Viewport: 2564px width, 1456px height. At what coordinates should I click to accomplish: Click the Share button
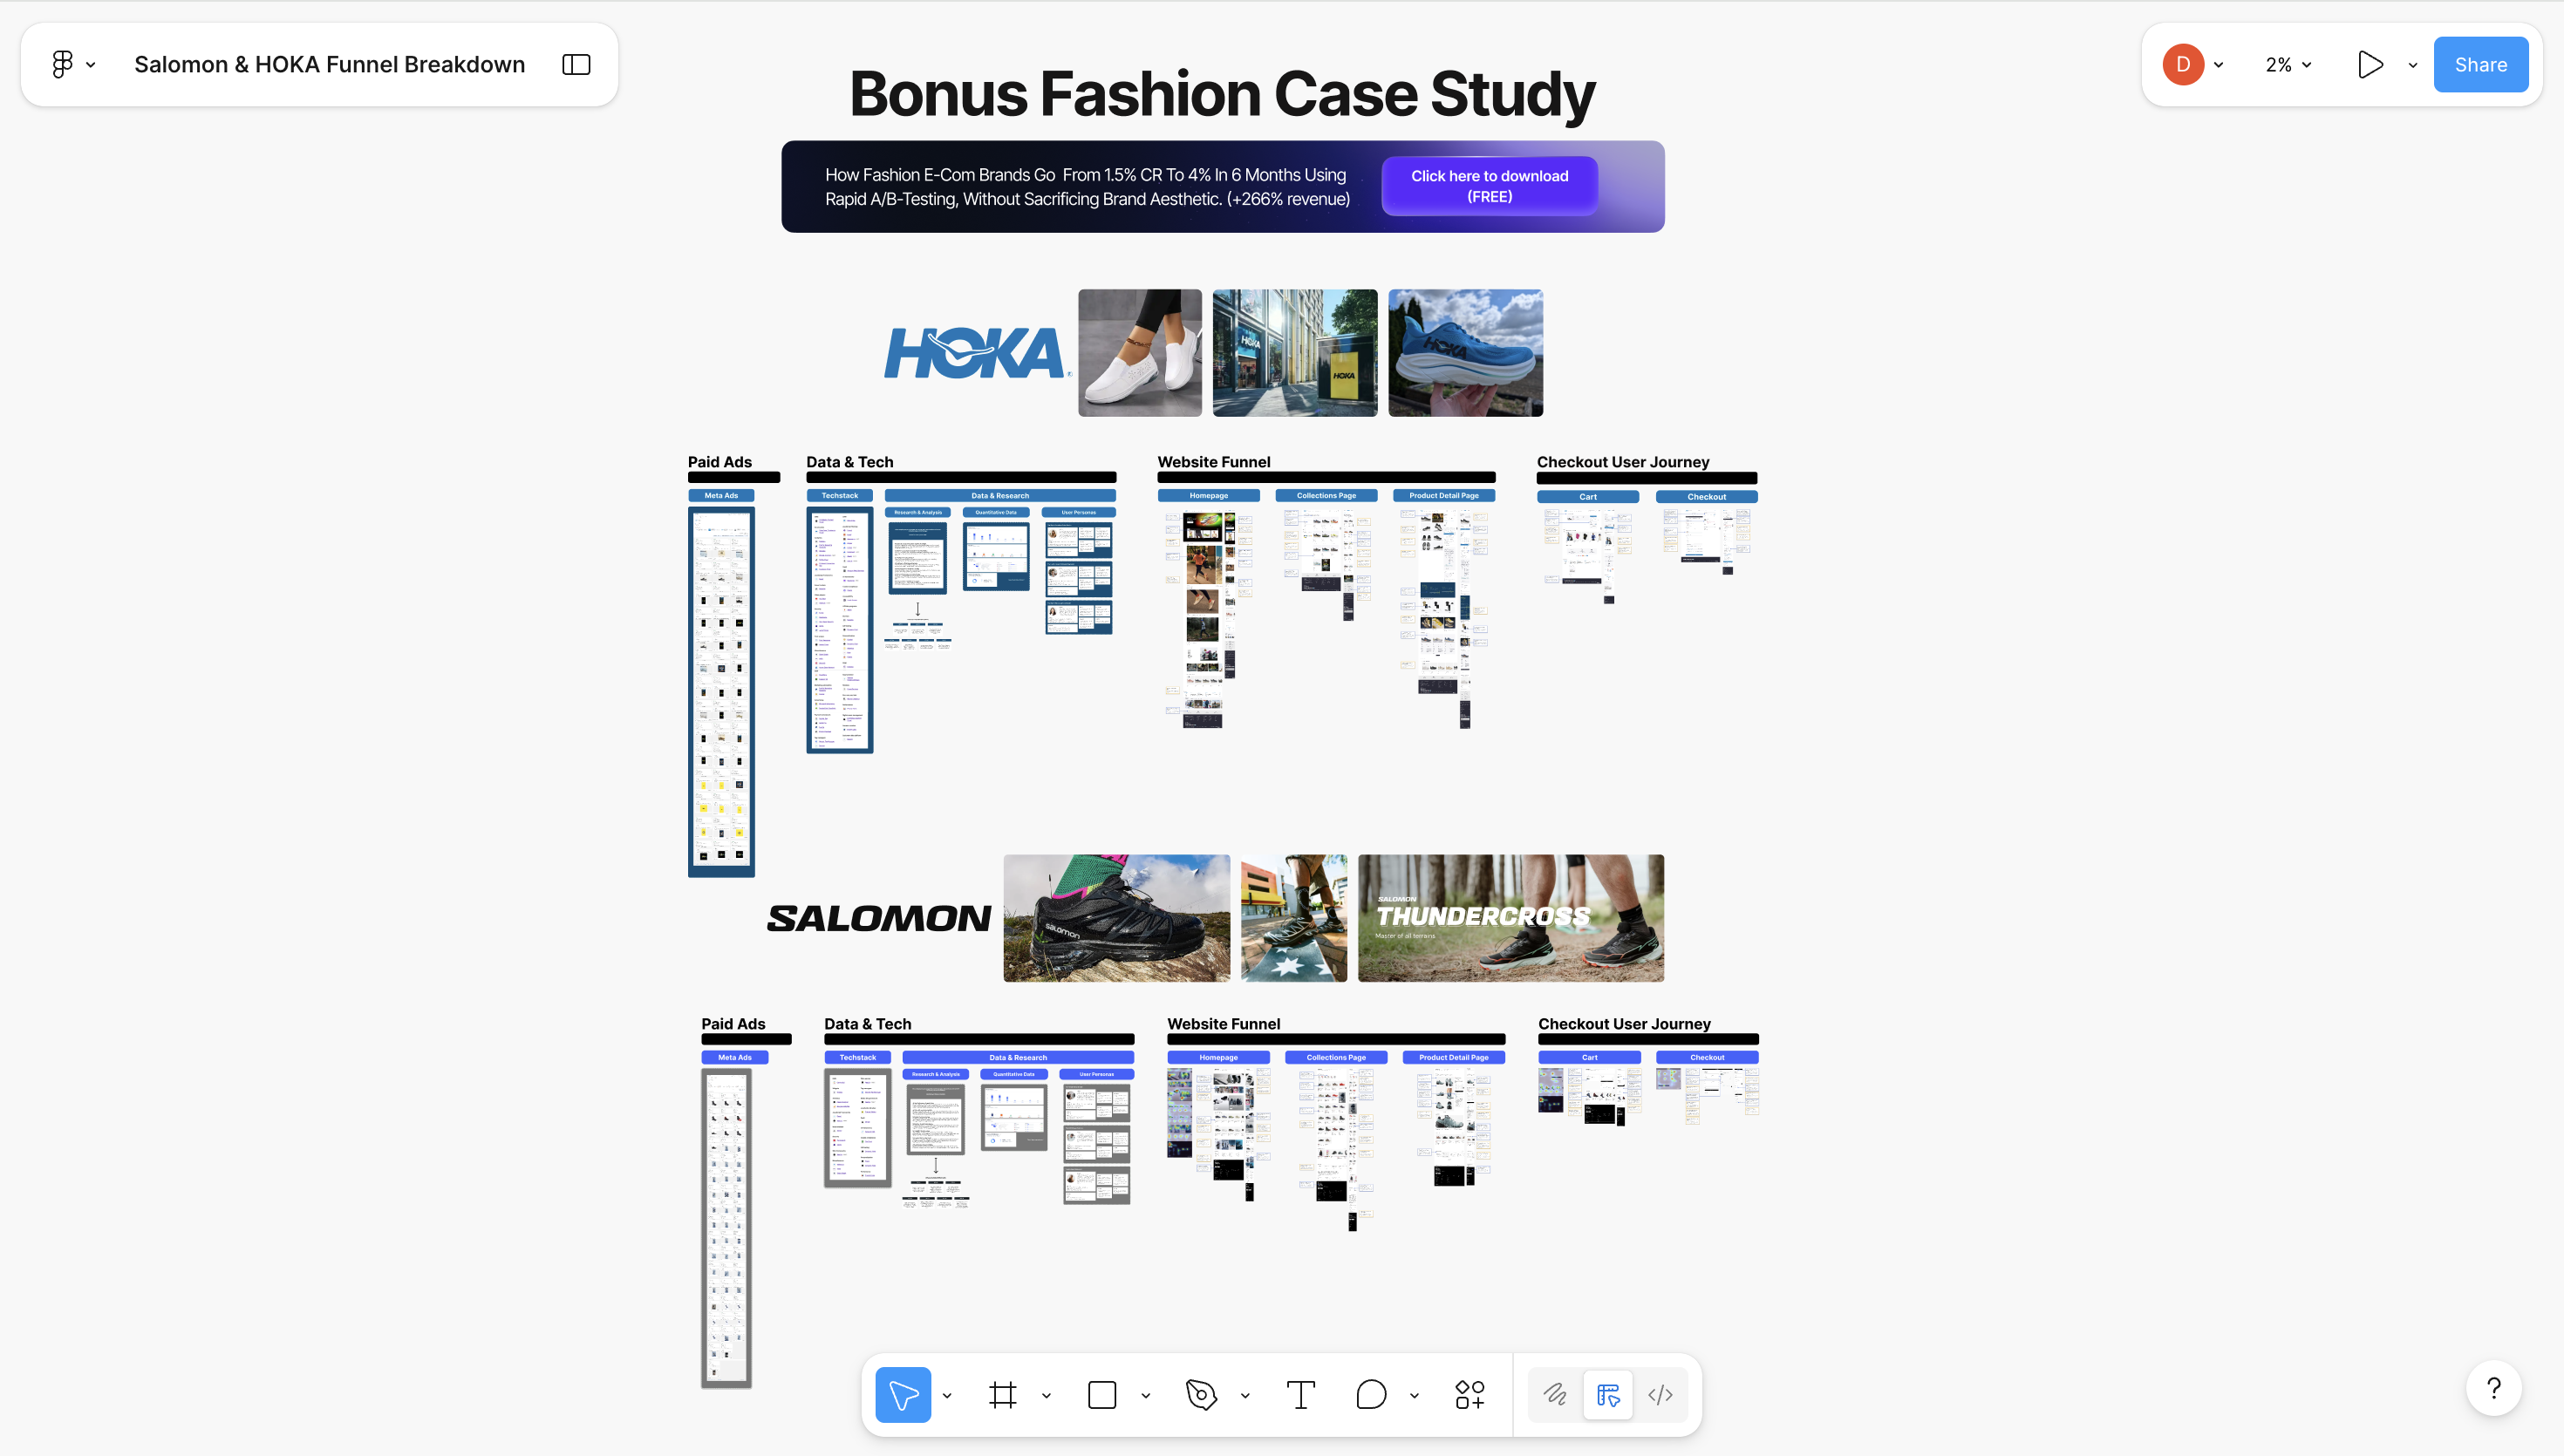point(2480,65)
